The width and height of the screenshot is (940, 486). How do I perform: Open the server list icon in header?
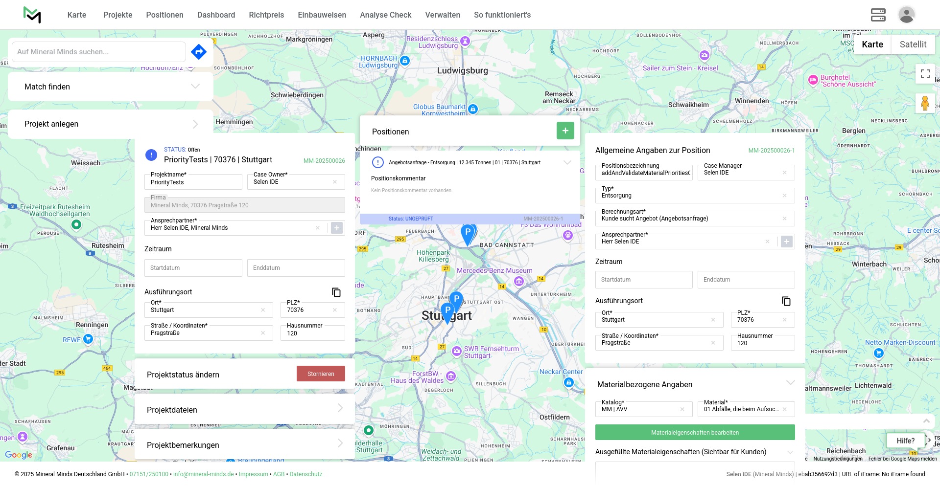pos(878,15)
